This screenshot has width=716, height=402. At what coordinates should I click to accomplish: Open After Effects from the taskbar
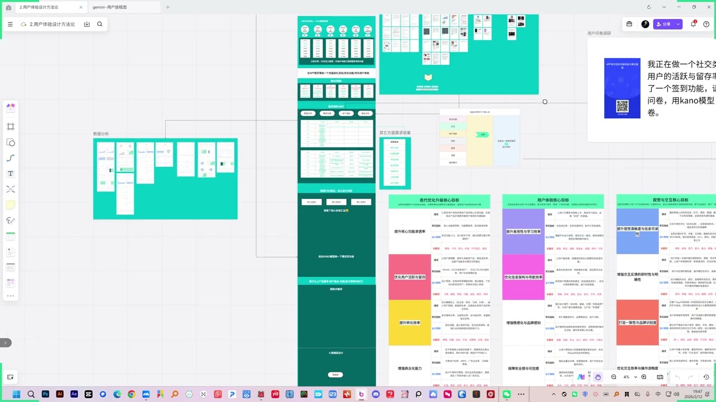tap(74, 394)
